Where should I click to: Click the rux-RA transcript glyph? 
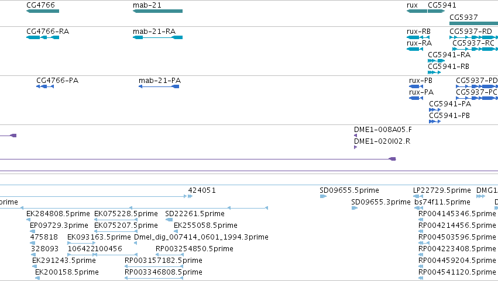(x=415, y=49)
